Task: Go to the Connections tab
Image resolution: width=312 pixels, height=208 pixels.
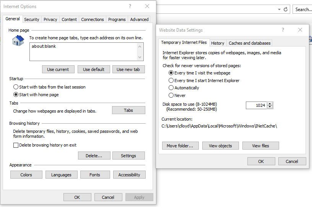Action: click(x=93, y=19)
